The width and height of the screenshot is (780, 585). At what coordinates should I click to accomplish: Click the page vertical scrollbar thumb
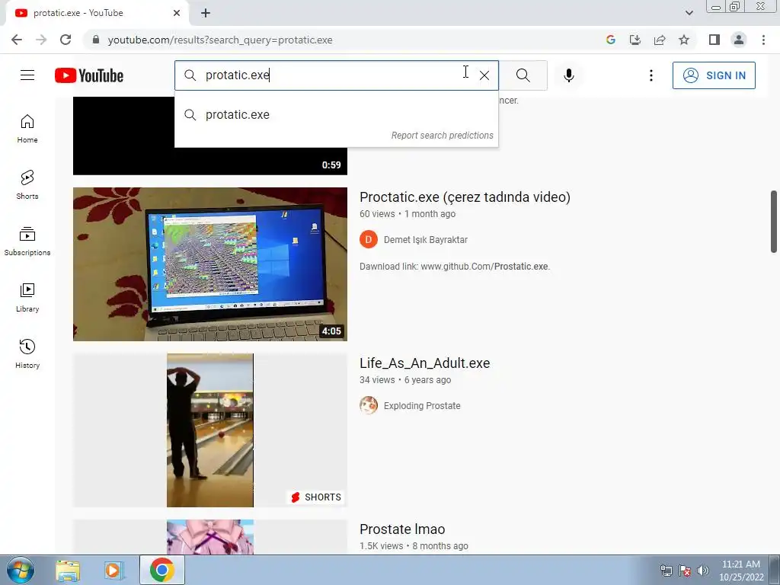[x=775, y=222]
